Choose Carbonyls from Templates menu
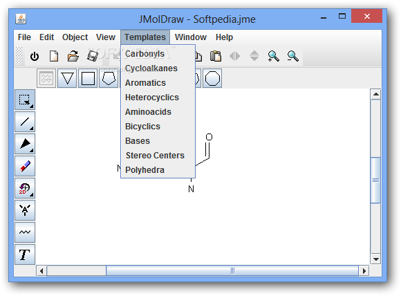The width and height of the screenshot is (401, 296). (x=158, y=54)
